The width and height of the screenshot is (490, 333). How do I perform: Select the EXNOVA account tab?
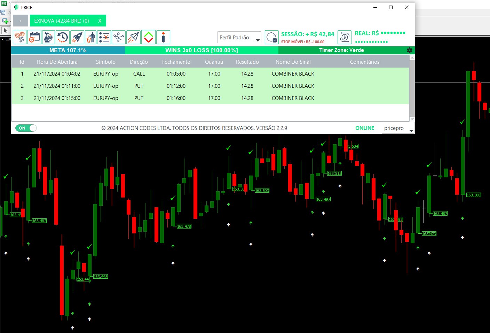[62, 21]
